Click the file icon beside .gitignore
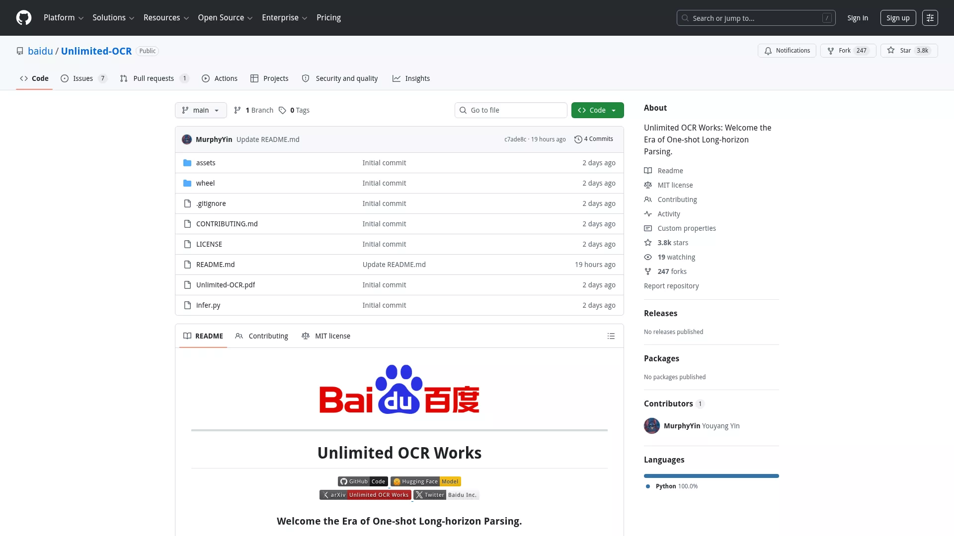The height and width of the screenshot is (536, 954). pos(187,203)
